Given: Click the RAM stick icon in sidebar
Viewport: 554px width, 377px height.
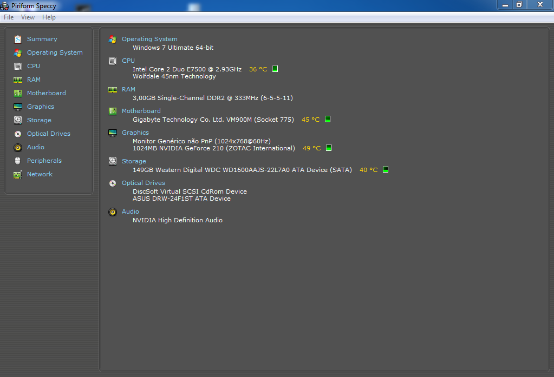Looking at the screenshot, I should pyautogui.click(x=18, y=80).
